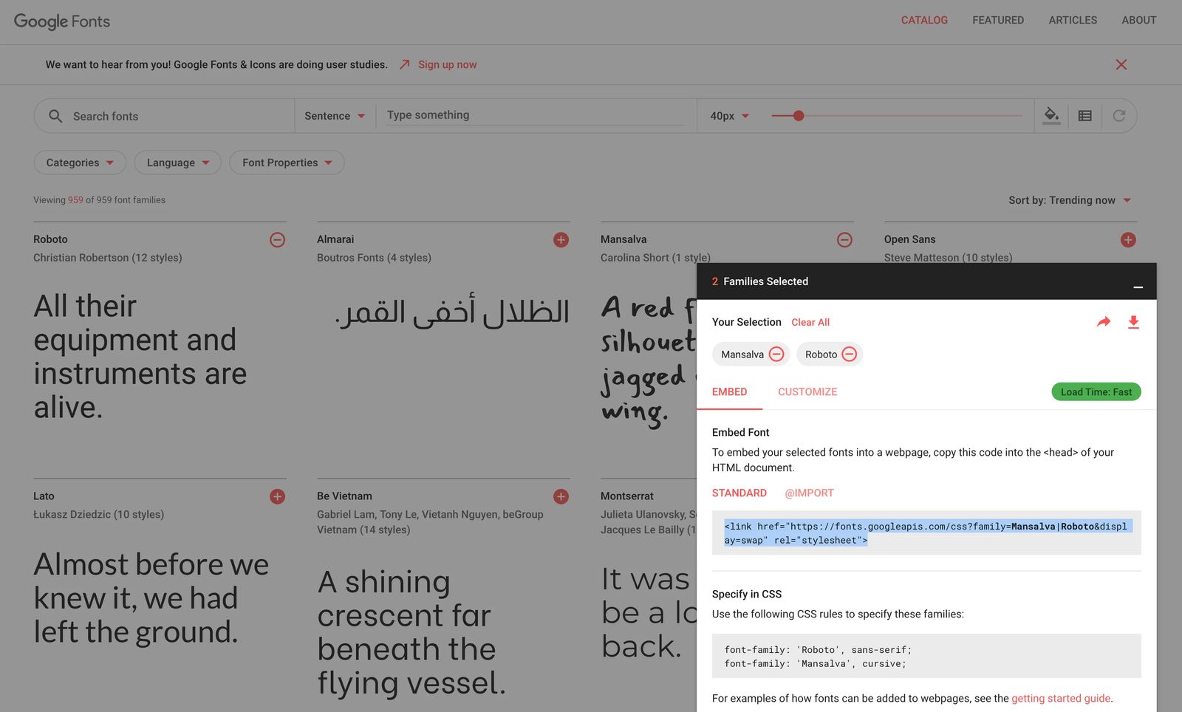Download the selected font families

tap(1133, 322)
